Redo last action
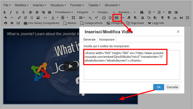 click(12, 18)
